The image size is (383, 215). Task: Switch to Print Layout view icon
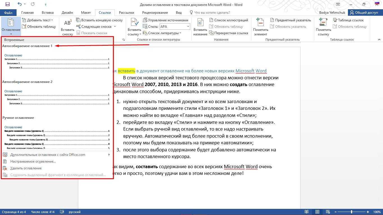coord(317,212)
